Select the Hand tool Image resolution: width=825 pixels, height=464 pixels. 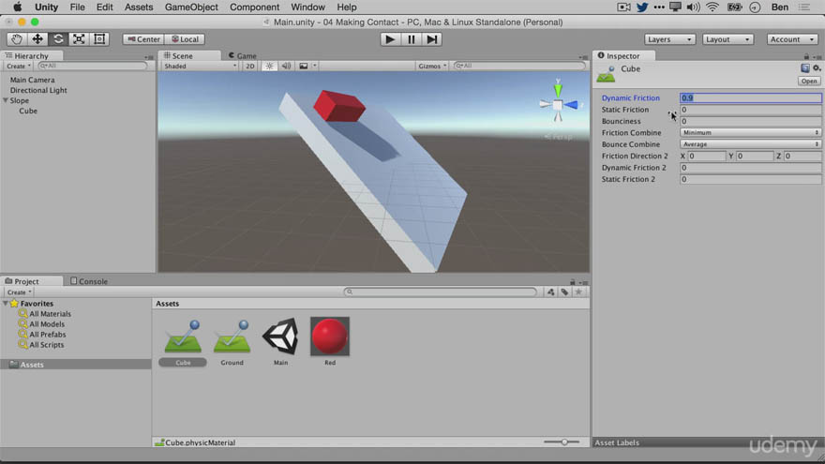17,39
